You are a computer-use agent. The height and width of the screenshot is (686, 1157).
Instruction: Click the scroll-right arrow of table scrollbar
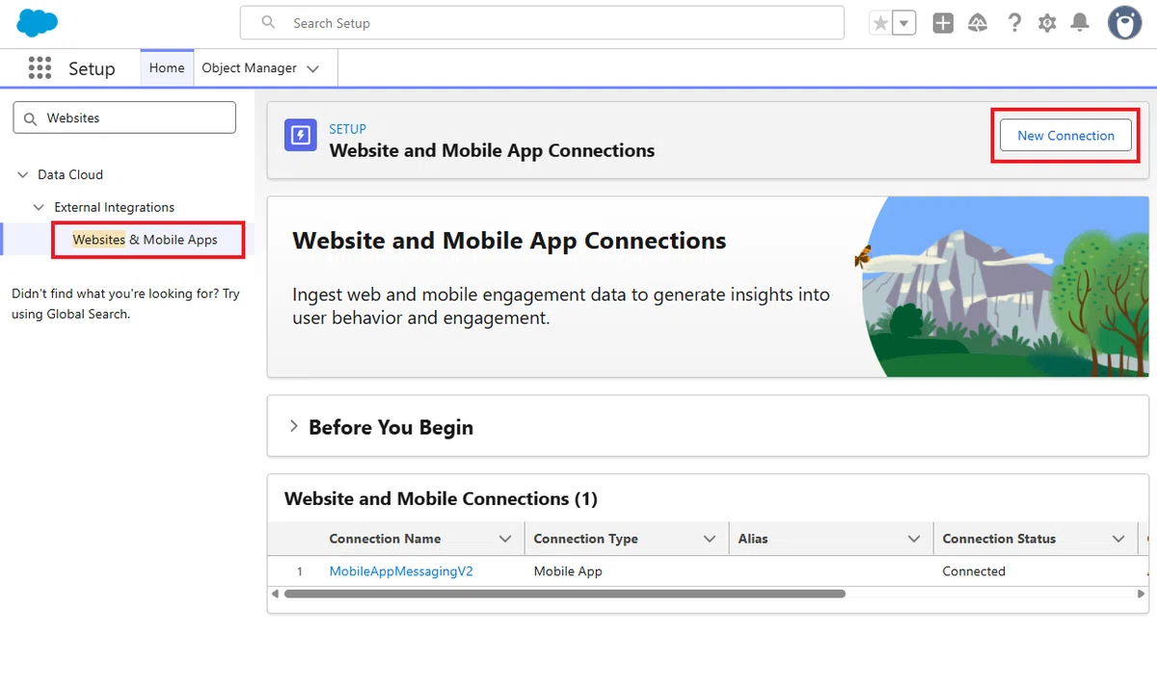(x=1143, y=594)
